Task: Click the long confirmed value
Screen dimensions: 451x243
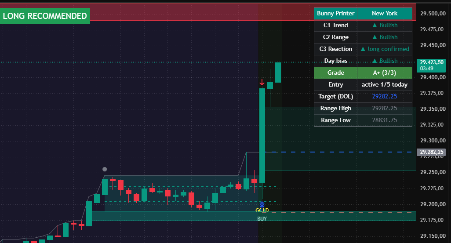Action: 385,49
